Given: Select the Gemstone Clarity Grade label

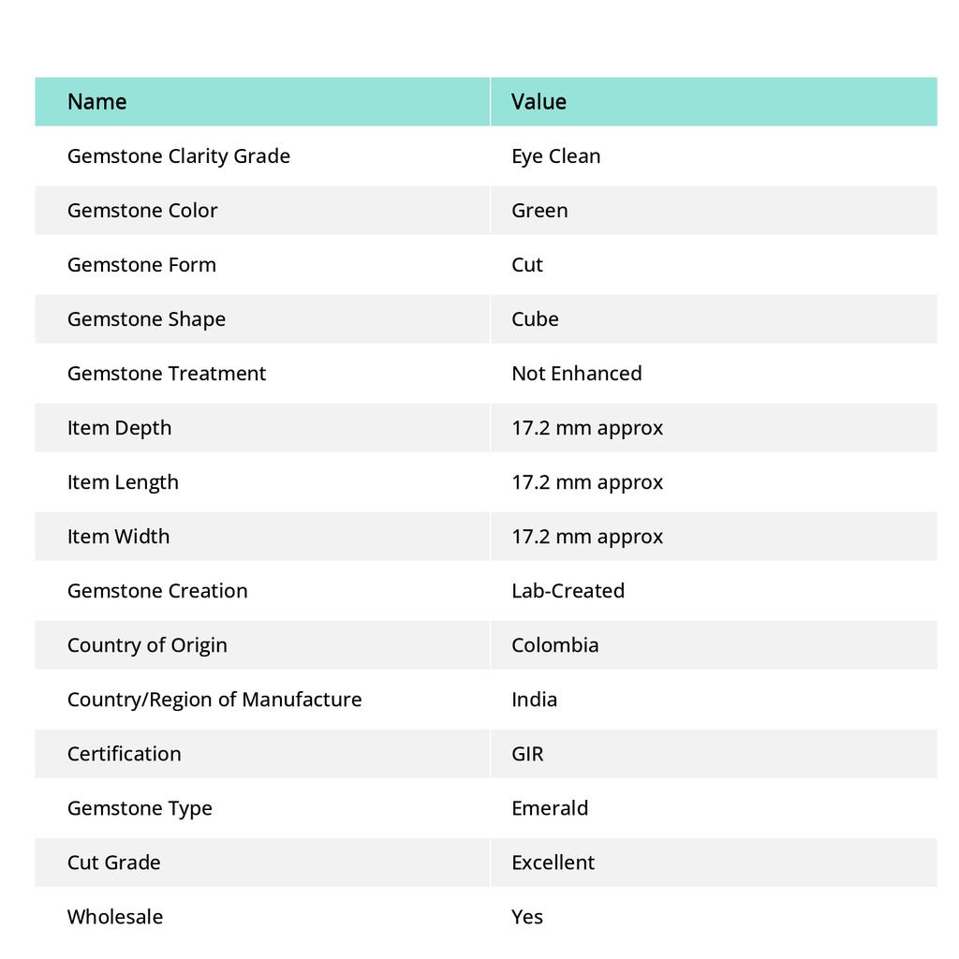Looking at the screenshot, I should click(178, 155).
